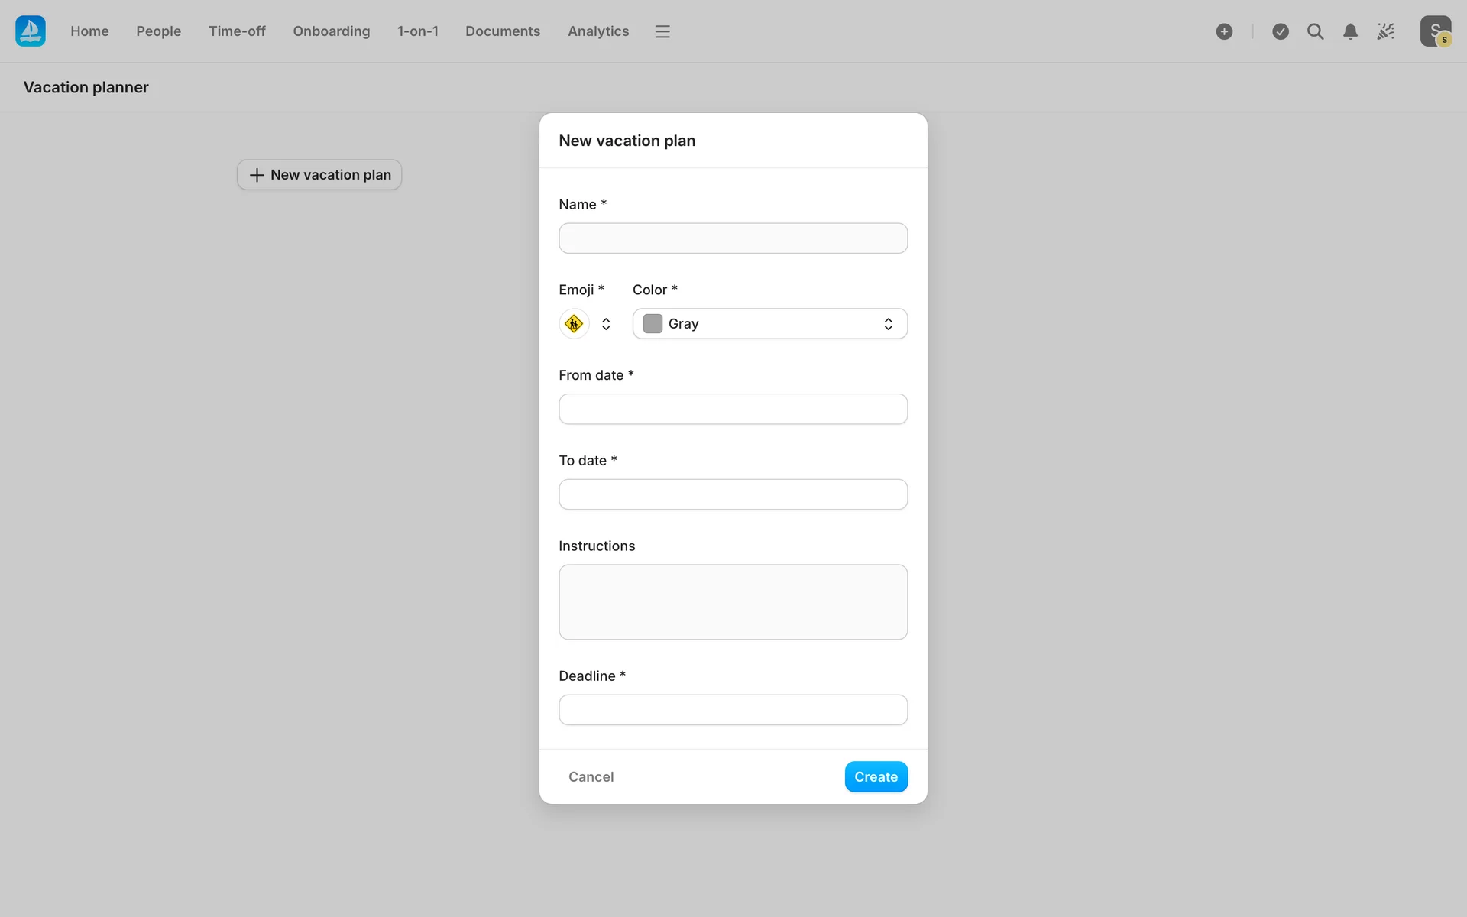This screenshot has width=1467, height=917.
Task: Expand the emoji picker arrows
Action: (x=606, y=324)
